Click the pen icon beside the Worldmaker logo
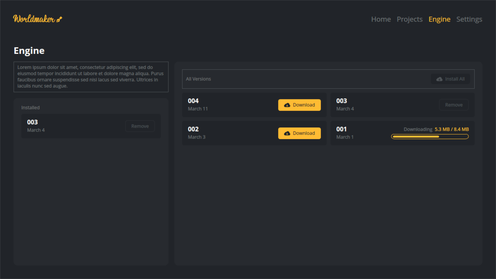The height and width of the screenshot is (279, 496). tap(59, 19)
